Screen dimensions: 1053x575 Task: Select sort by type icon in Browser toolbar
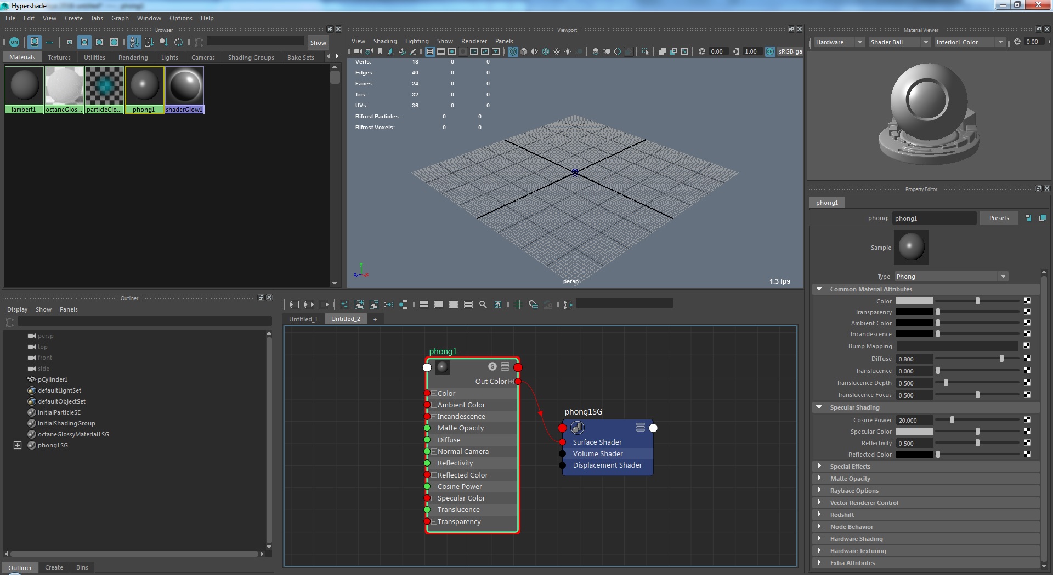pos(149,42)
